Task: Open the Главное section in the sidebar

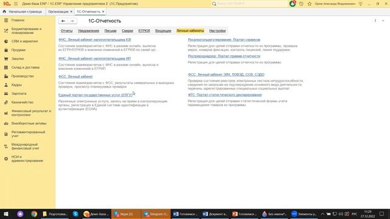Action: (18, 20)
